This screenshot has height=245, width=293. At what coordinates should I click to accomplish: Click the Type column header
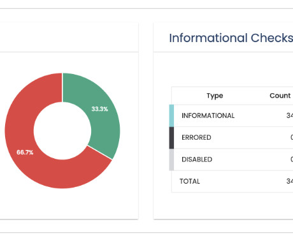coord(215,96)
